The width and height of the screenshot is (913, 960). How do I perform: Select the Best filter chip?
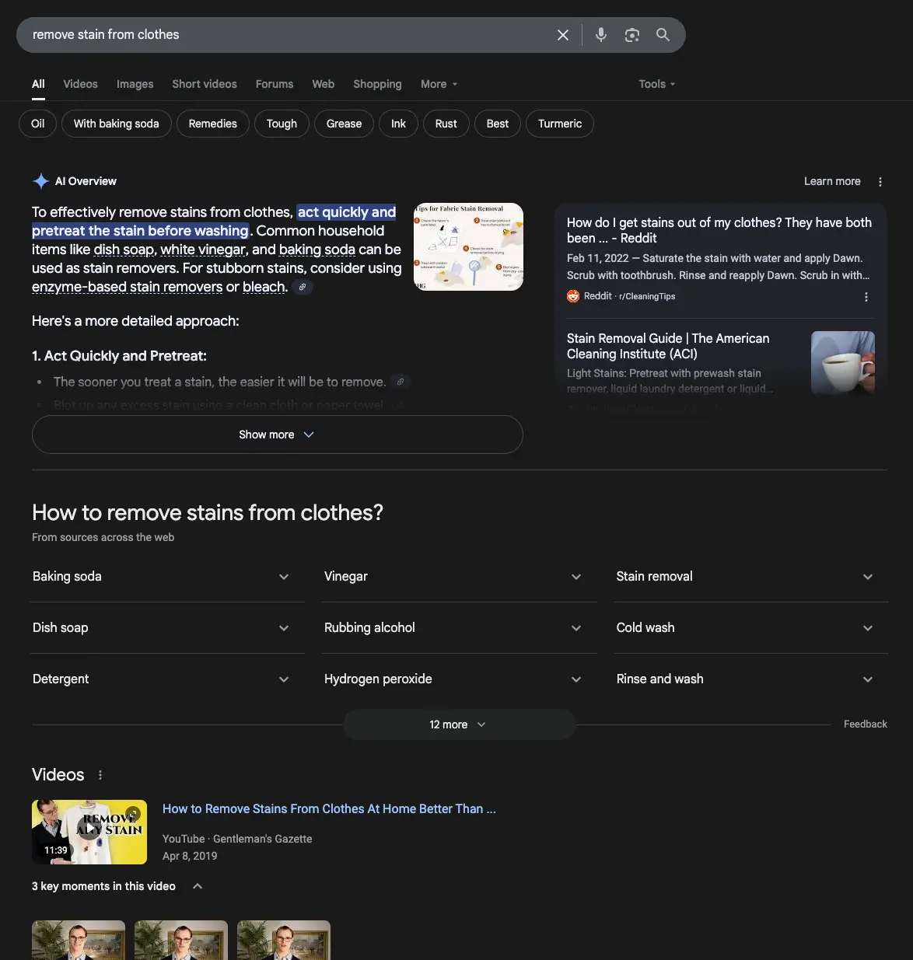tap(498, 124)
